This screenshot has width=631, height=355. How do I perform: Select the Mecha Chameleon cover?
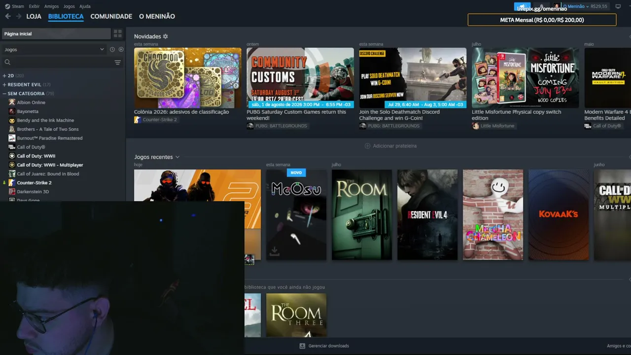pos(493,215)
